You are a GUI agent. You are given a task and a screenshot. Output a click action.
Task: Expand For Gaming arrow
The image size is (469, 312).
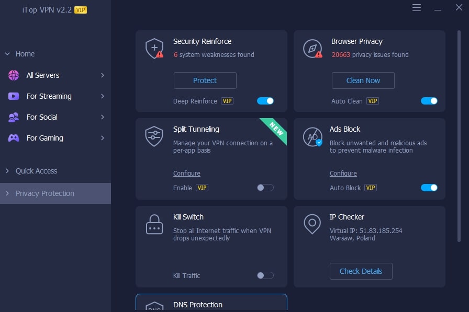click(x=103, y=138)
